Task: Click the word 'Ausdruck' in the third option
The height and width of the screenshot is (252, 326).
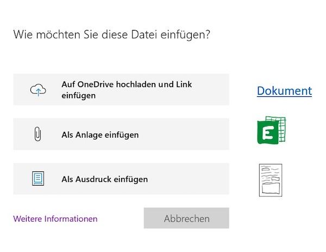Action: [92, 179]
